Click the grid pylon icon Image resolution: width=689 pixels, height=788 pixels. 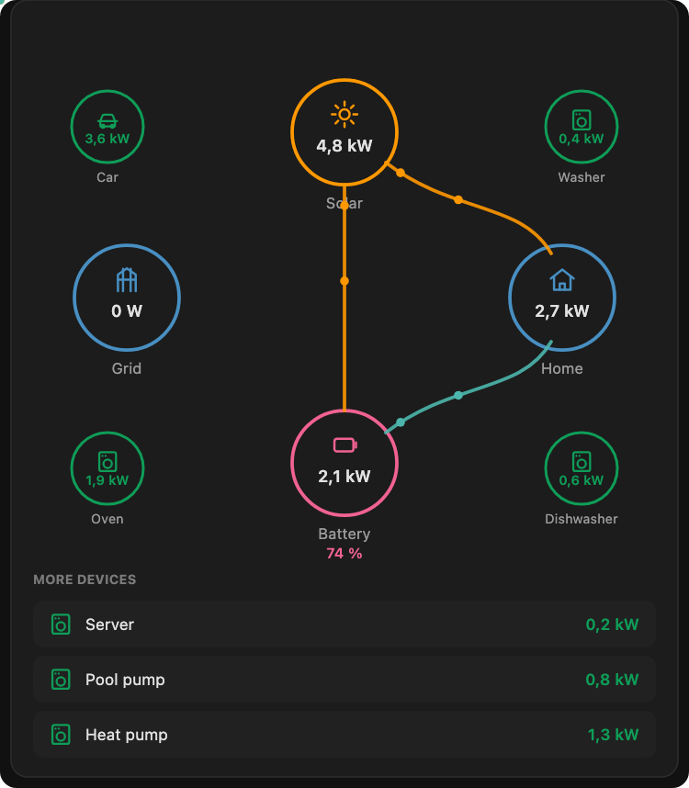coord(127,280)
